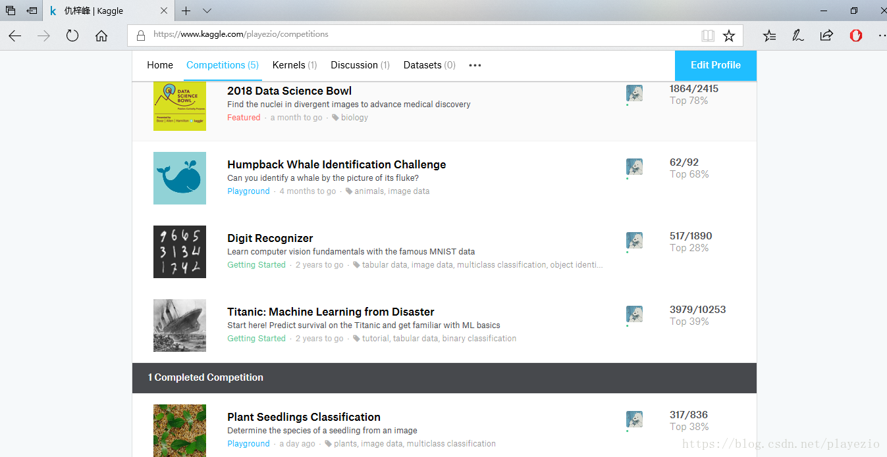Click avatar in Humpback Whale row
Screen dimensions: 887x457
click(634, 167)
